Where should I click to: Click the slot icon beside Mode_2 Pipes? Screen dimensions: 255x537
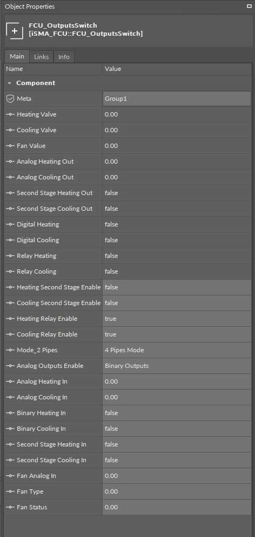[x=10, y=350]
